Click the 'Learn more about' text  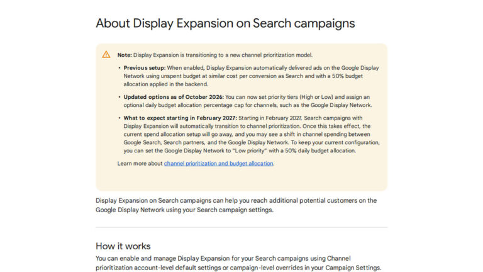[140, 164]
